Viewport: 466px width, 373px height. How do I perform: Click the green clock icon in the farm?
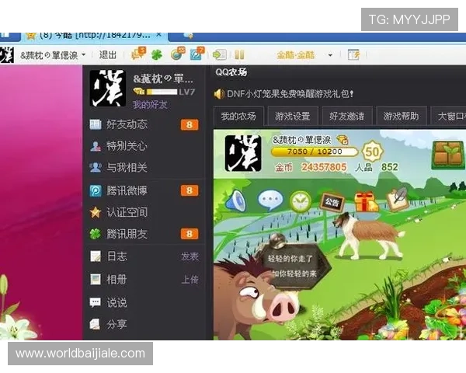tap(301, 201)
